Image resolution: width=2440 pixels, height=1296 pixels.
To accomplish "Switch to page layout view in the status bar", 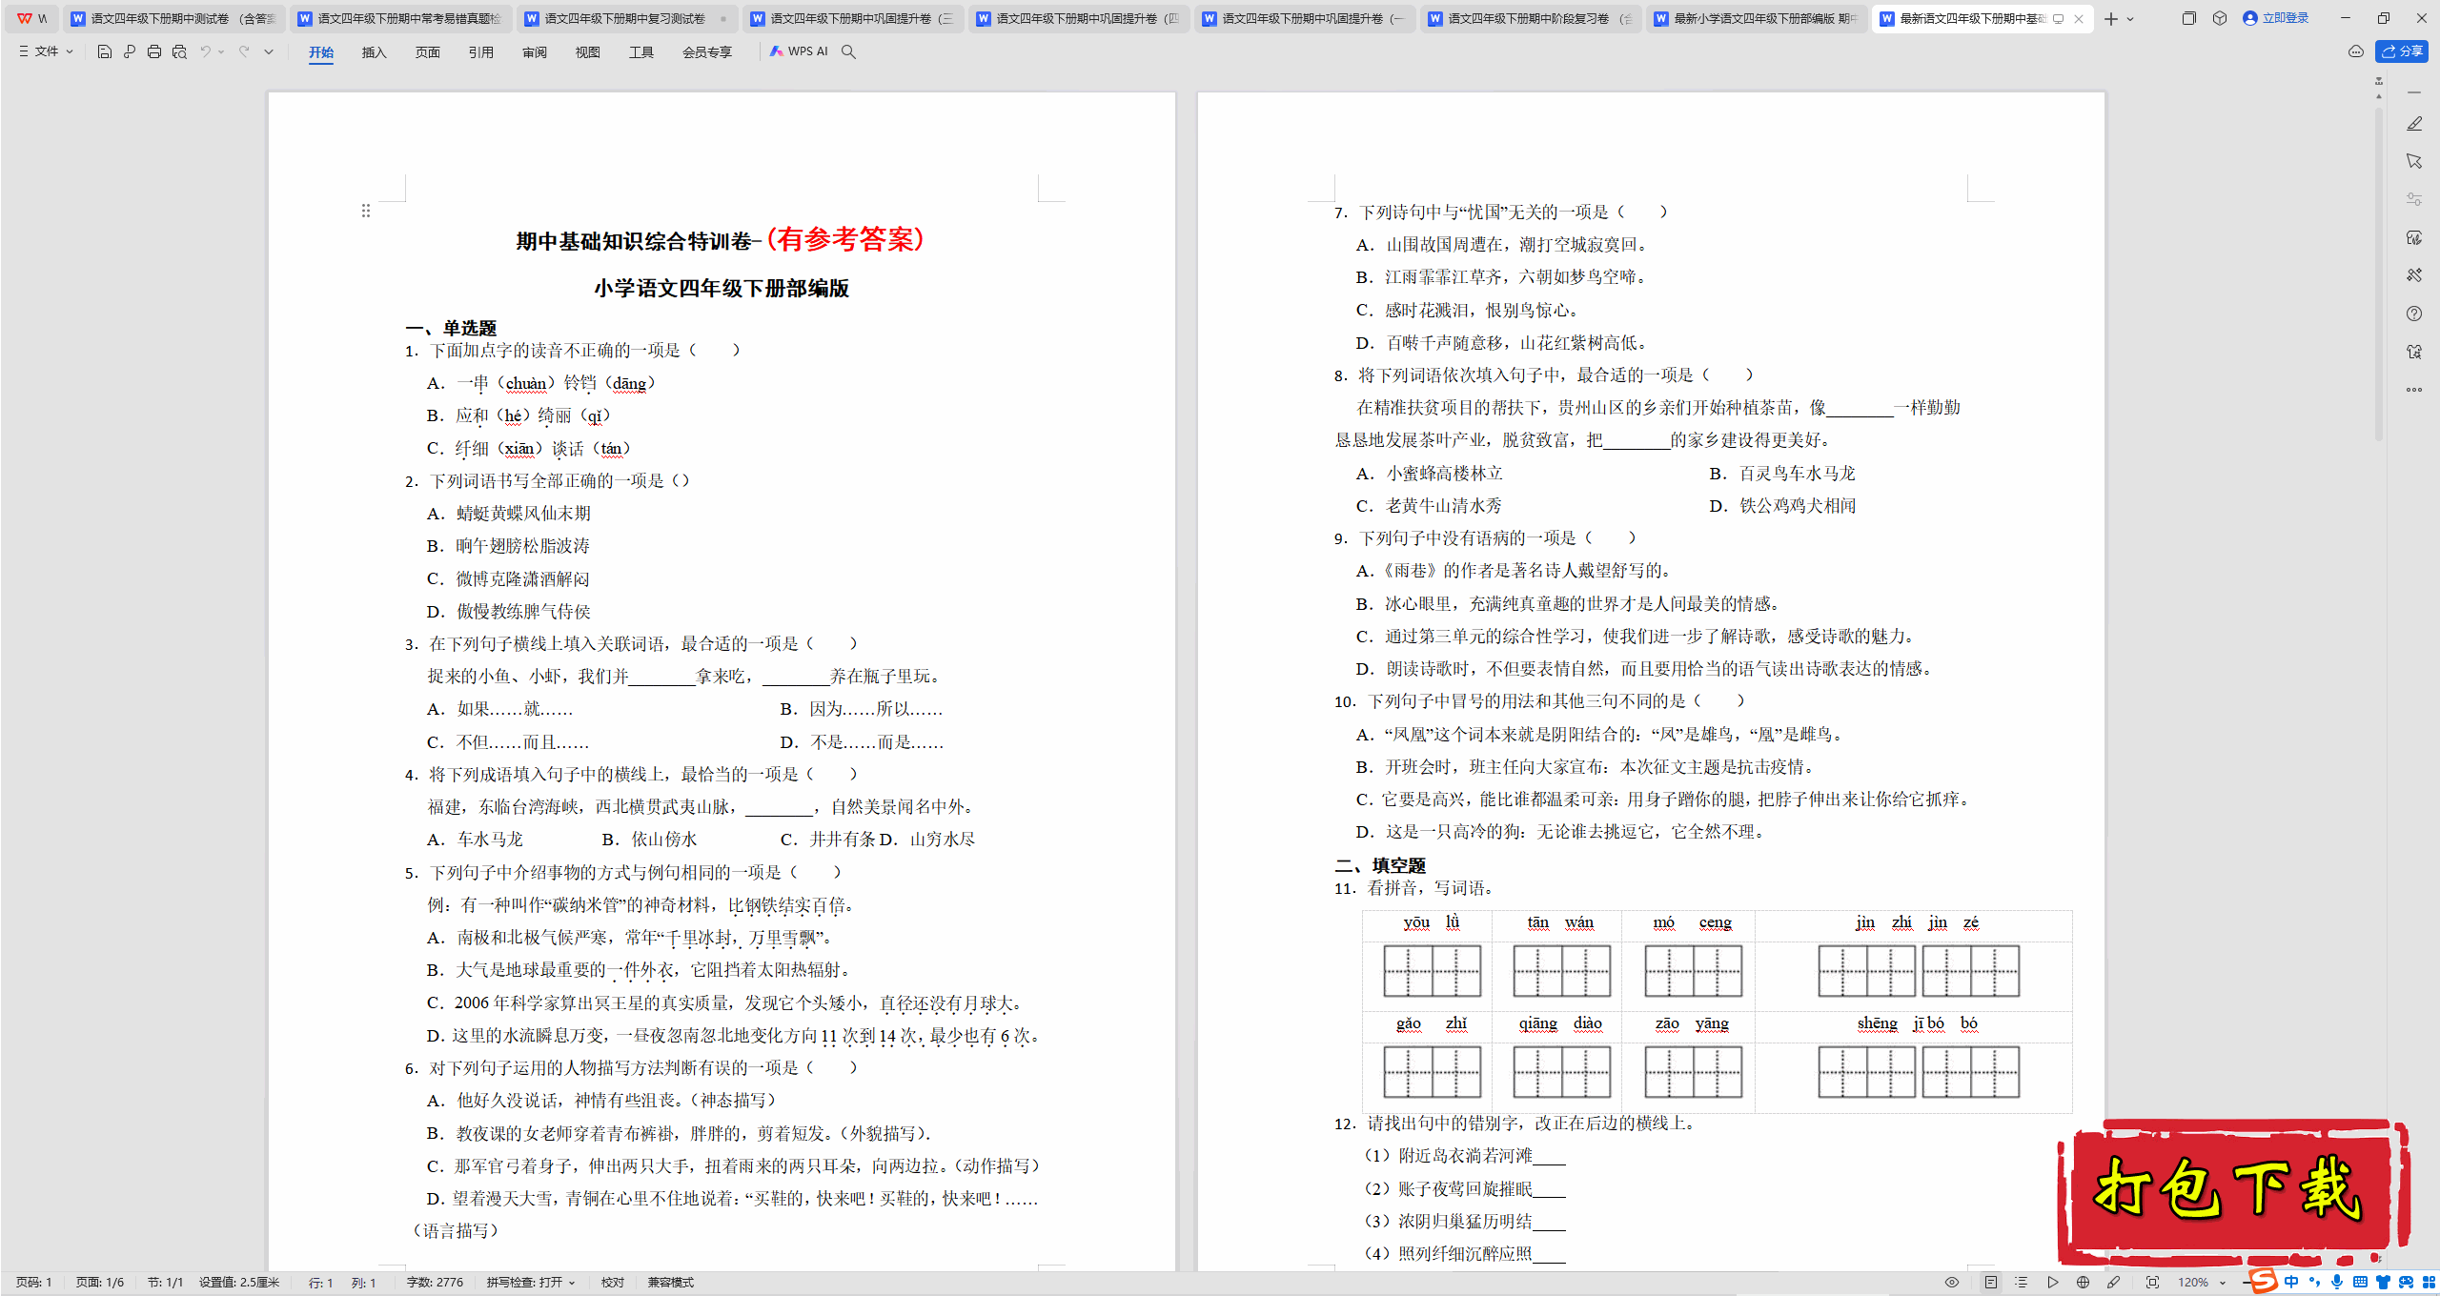I will [x=1991, y=1283].
